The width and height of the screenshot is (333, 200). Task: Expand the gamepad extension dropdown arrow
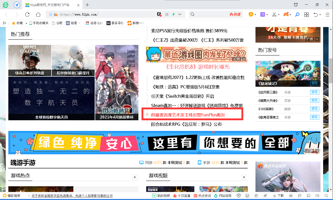(290, 15)
